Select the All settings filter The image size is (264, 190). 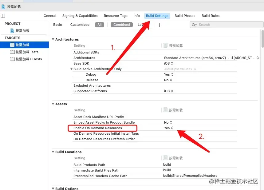100,25
